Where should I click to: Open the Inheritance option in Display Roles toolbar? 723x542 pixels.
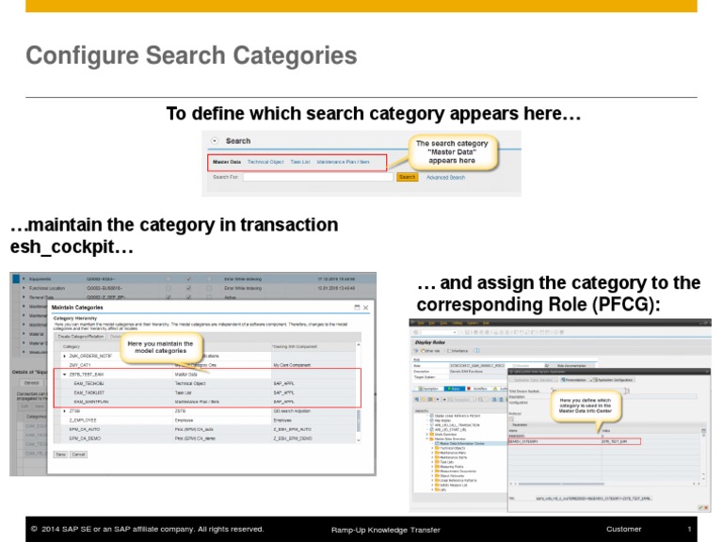tap(457, 351)
